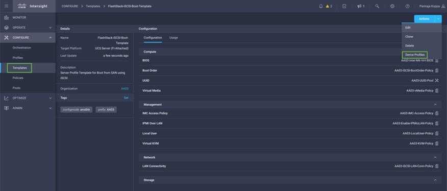The image size is (447, 191).
Task: Open the settings gear icon
Action: (392, 6)
